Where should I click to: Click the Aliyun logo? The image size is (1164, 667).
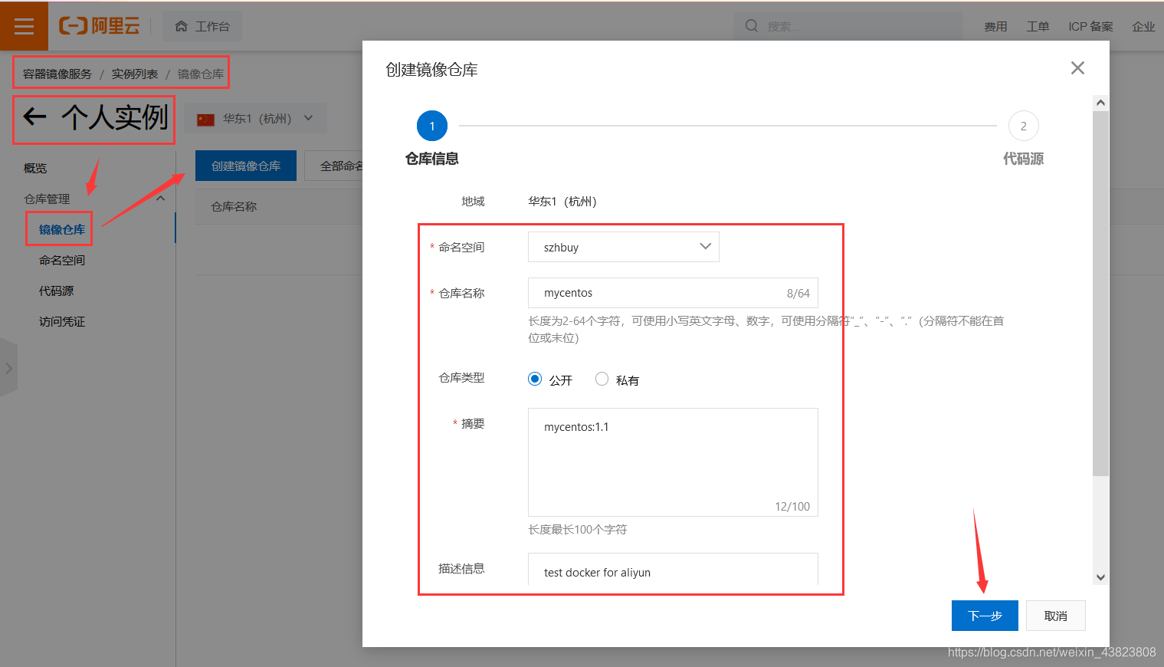tap(100, 26)
